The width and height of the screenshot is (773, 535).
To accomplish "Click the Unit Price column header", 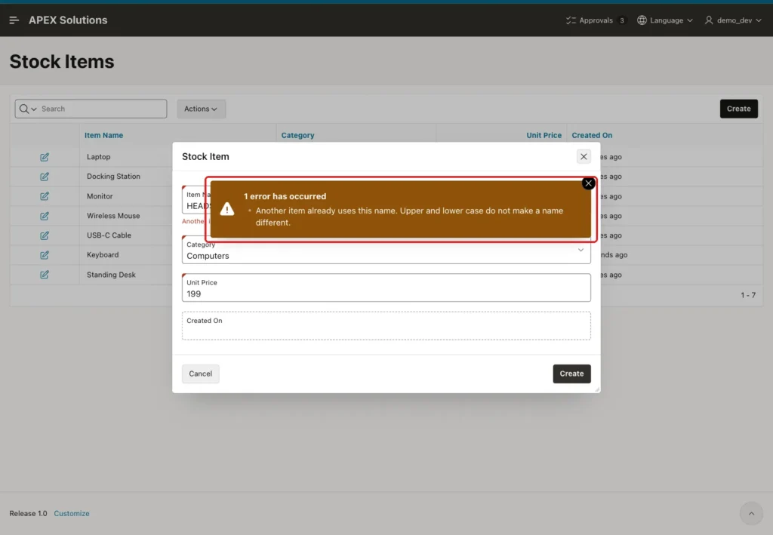I will (544, 136).
